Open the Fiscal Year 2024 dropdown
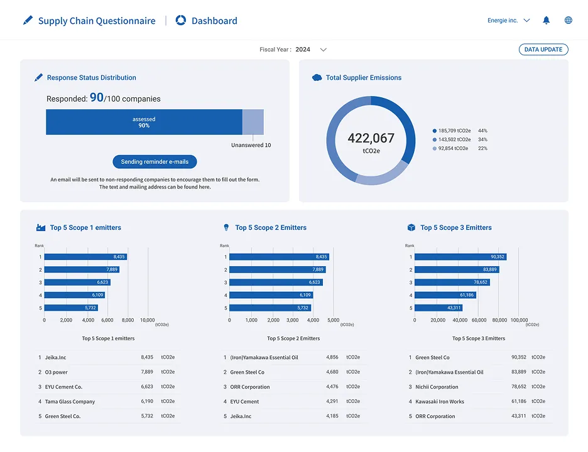The width and height of the screenshot is (588, 452). point(323,50)
